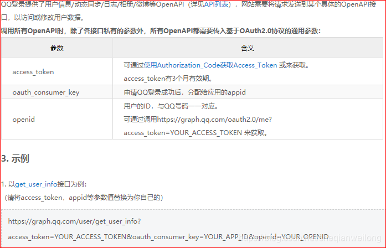This screenshot has width=386, height=248.
Task: Click the https://graph.qq.com/user/get_user_info? code line
Action: point(74,221)
